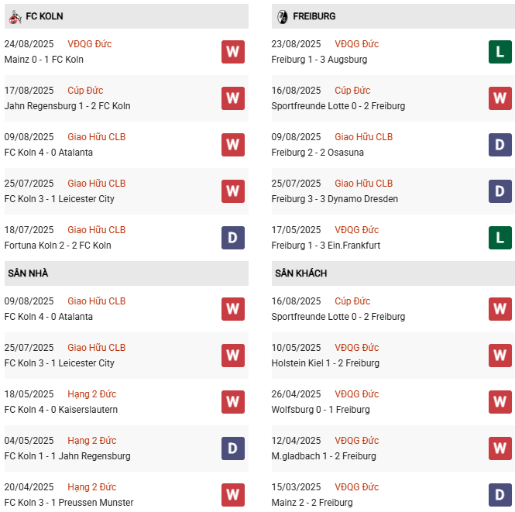Click D badge for Mainz 2-2 Freiburg
Image resolution: width=515 pixels, height=512 pixels.
[x=500, y=495]
